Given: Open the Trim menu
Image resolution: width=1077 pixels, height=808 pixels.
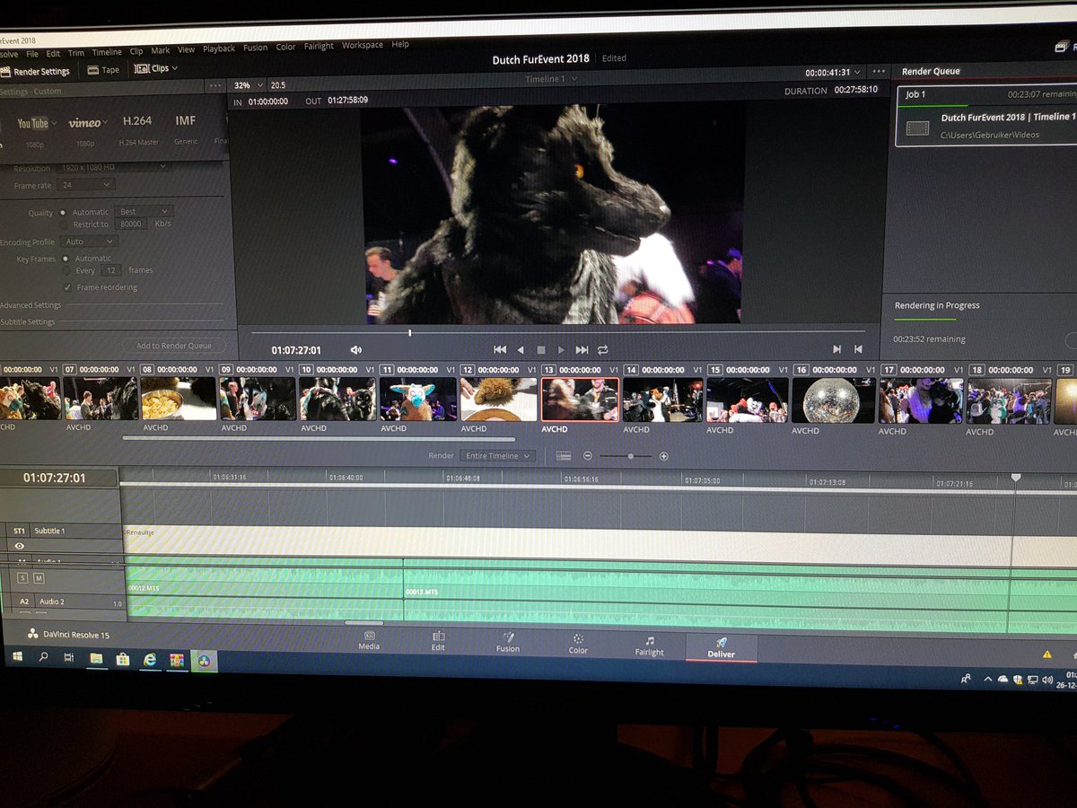Looking at the screenshot, I should coord(76,53).
